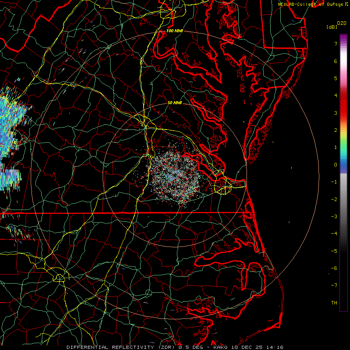Click the [dB] unit label
This screenshot has height=350, width=350.
point(332,27)
